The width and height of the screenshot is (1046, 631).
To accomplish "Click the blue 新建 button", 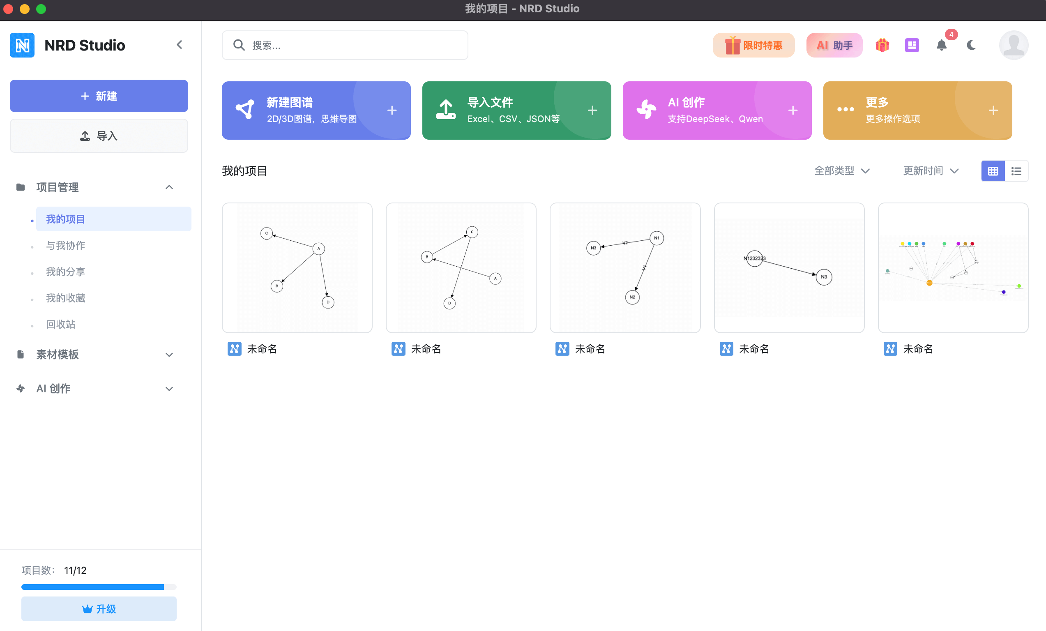I will coord(99,96).
